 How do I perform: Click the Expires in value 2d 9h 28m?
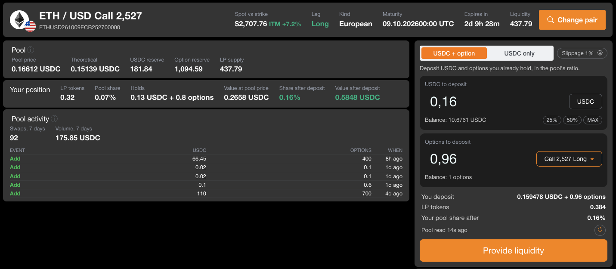[482, 24]
